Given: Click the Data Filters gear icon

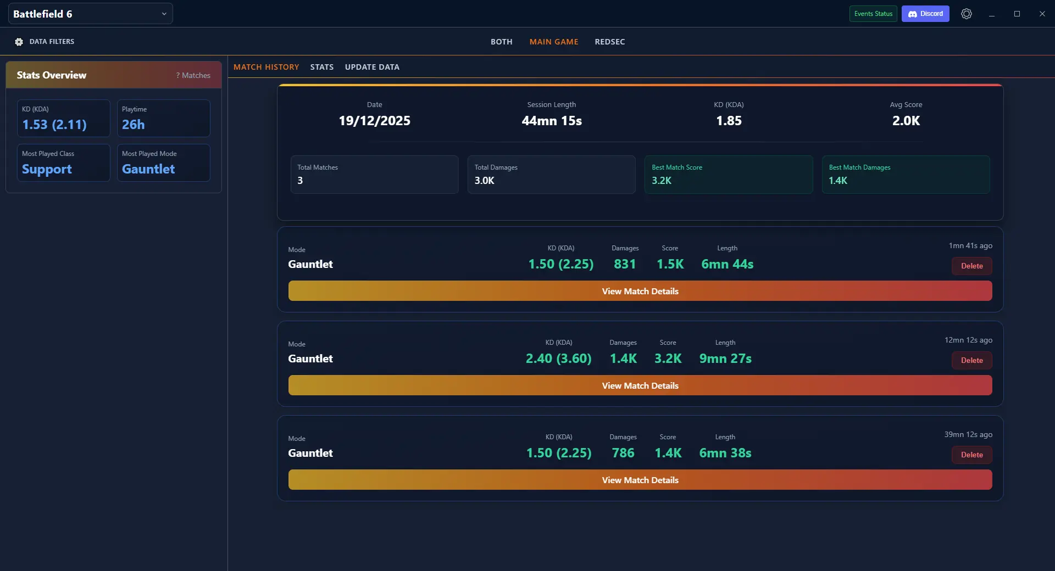Looking at the screenshot, I should coord(18,41).
